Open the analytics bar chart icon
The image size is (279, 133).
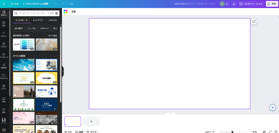pyautogui.click(x=234, y=4)
